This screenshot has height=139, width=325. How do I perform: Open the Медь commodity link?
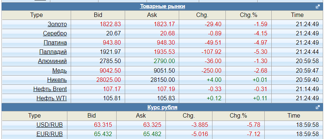click(60, 71)
